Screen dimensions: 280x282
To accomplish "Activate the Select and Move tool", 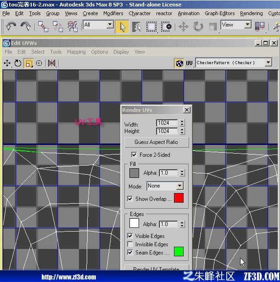I will [x=184, y=27].
